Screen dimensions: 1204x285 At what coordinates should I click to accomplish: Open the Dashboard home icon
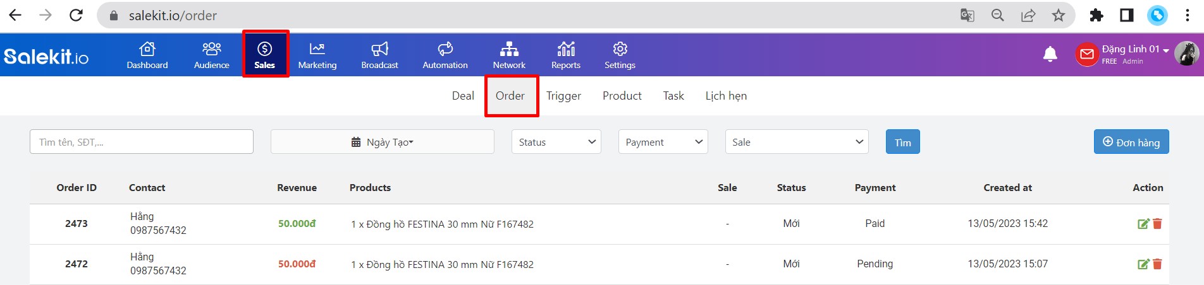coord(147,49)
